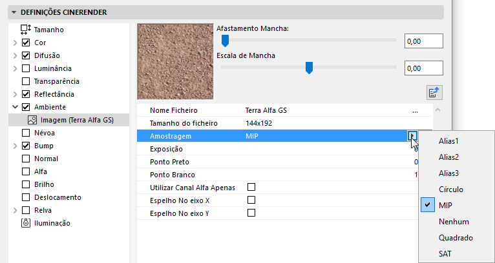
Task: Click the Iluminação lock icon
Action: coord(26,223)
